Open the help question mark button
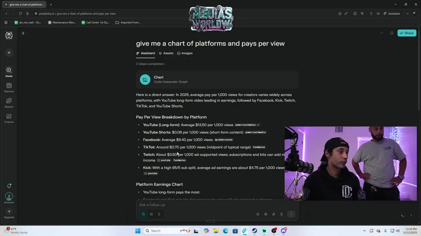Screen dimensions: 421x236 411,216
